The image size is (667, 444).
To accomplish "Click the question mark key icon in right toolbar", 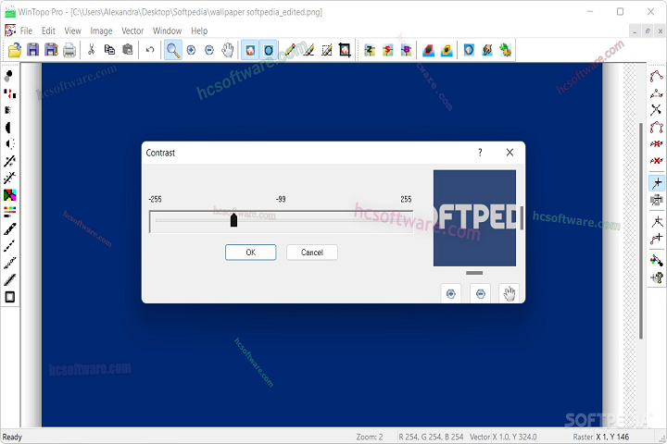I will 657,278.
